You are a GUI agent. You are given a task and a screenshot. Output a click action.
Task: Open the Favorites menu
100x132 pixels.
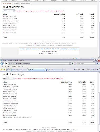[x=14, y=67]
